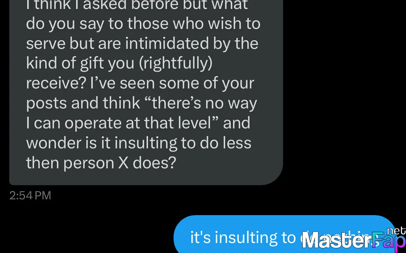The image size is (406, 253).
Task: Click the line starting "wonder is it insulting"
Action: (x=139, y=143)
